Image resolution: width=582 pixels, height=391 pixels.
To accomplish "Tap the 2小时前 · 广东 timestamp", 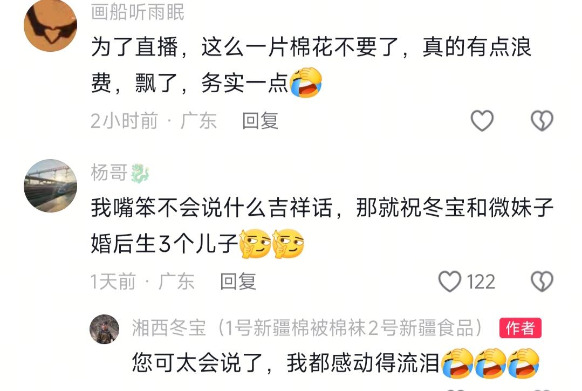I will click(x=154, y=121).
